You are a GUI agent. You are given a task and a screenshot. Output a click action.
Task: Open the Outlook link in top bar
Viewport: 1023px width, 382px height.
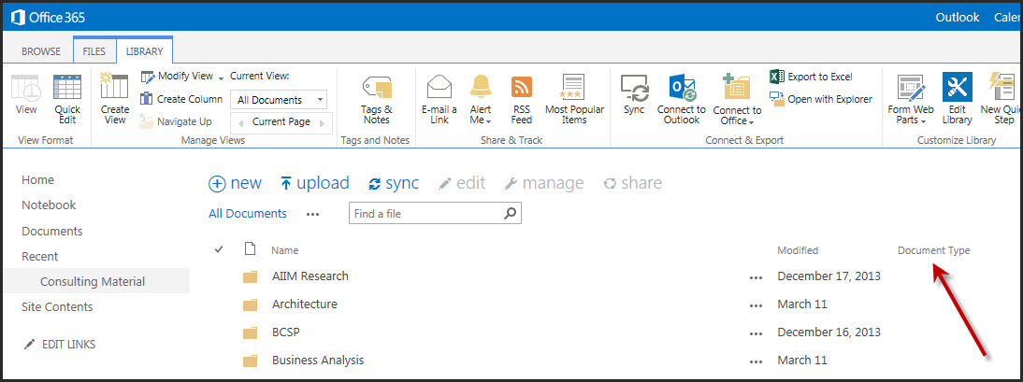[x=957, y=17]
